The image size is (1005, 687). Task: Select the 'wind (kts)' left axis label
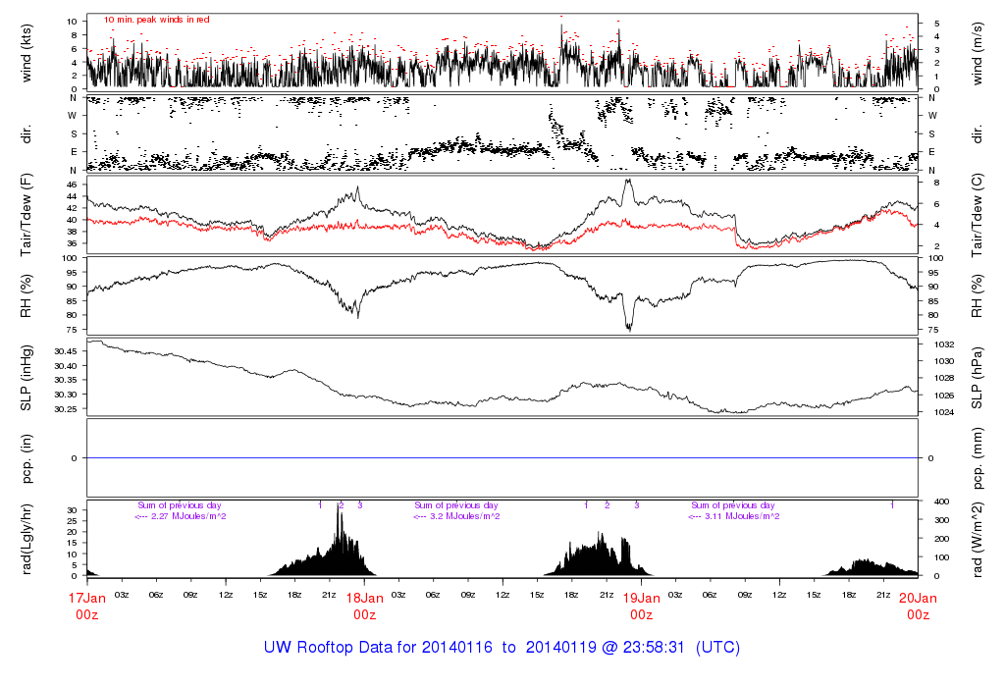pos(27,51)
